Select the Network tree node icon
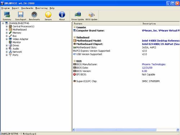Screen dimensions: 180x135 pyautogui.click(x=10, y=52)
